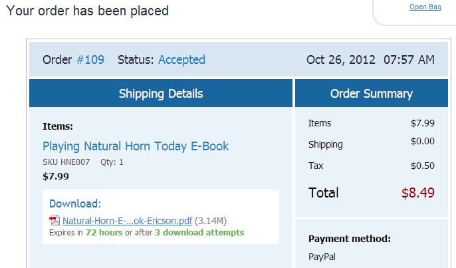Open the Natural-Horn-E-...ok-Ericson.pdf download link
The width and height of the screenshot is (456, 268).
pos(127,221)
